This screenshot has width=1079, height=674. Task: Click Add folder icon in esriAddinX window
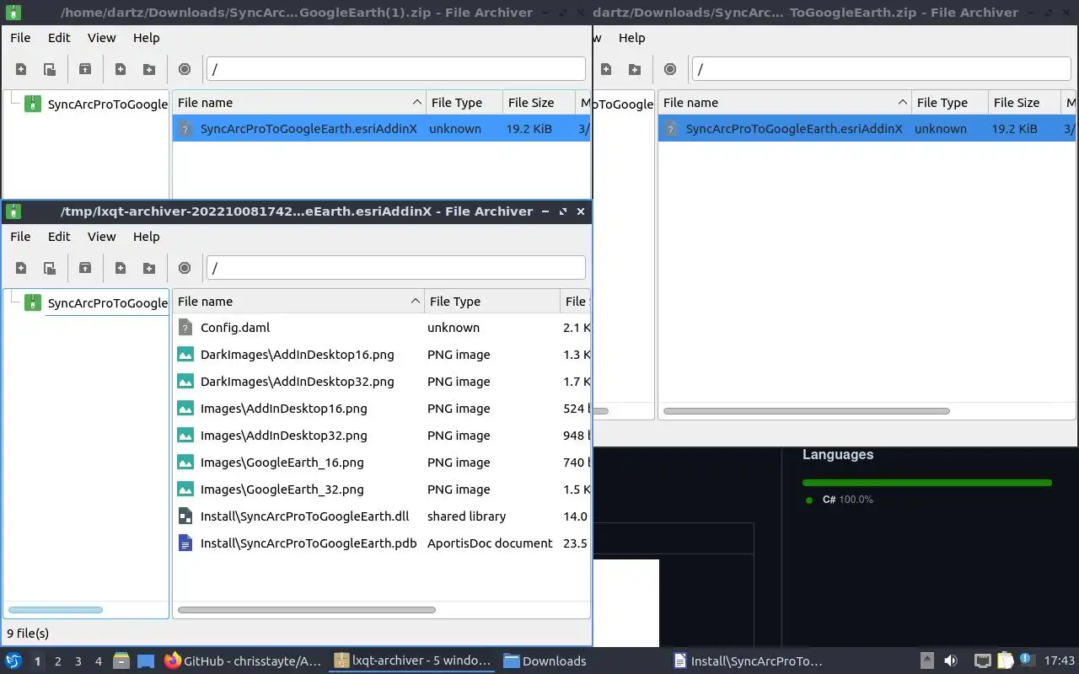[x=149, y=268]
